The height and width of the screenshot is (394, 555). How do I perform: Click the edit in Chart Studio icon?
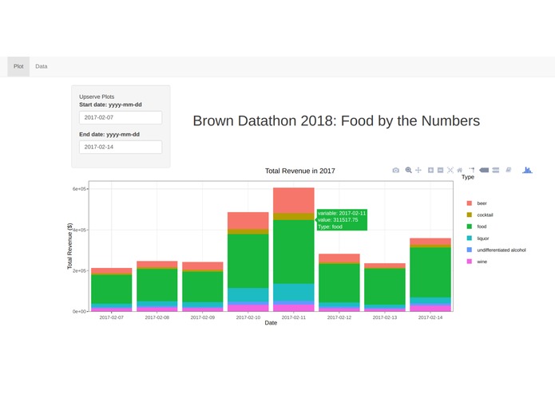[509, 170]
